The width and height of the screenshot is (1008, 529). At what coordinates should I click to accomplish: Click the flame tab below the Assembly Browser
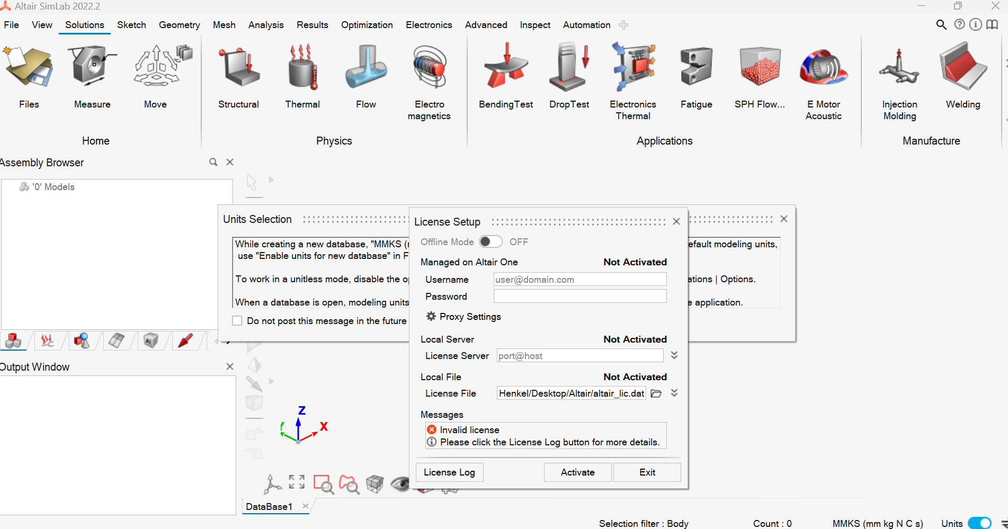tap(48, 340)
